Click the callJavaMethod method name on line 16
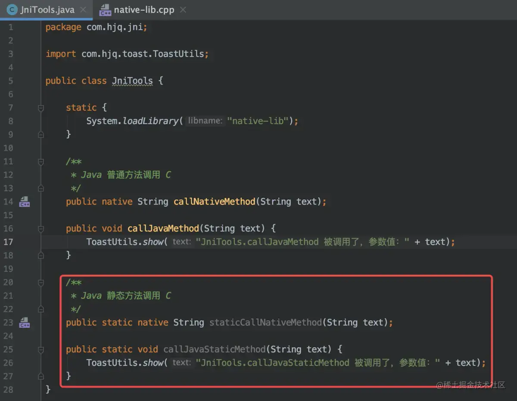 (x=163, y=229)
